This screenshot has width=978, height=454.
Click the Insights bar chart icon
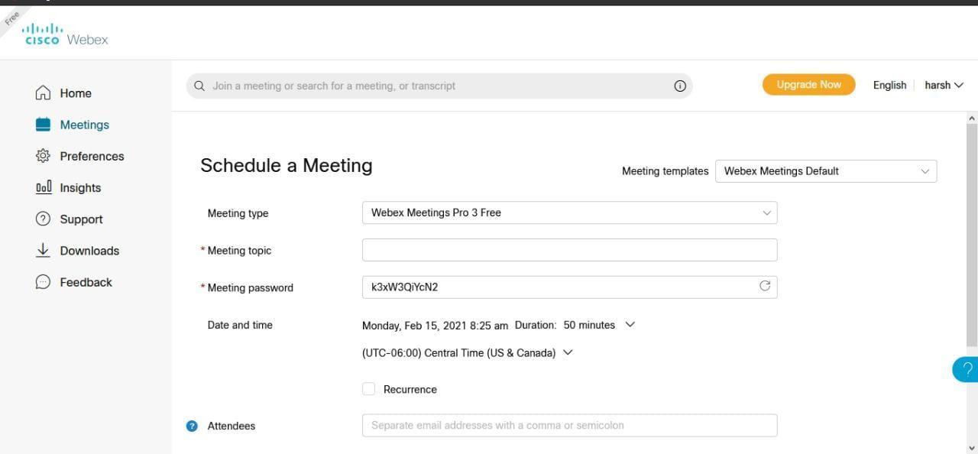[44, 187]
